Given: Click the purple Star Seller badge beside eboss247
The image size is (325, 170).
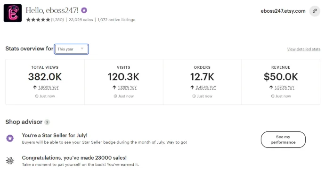Looking at the screenshot, I should tap(84, 10).
